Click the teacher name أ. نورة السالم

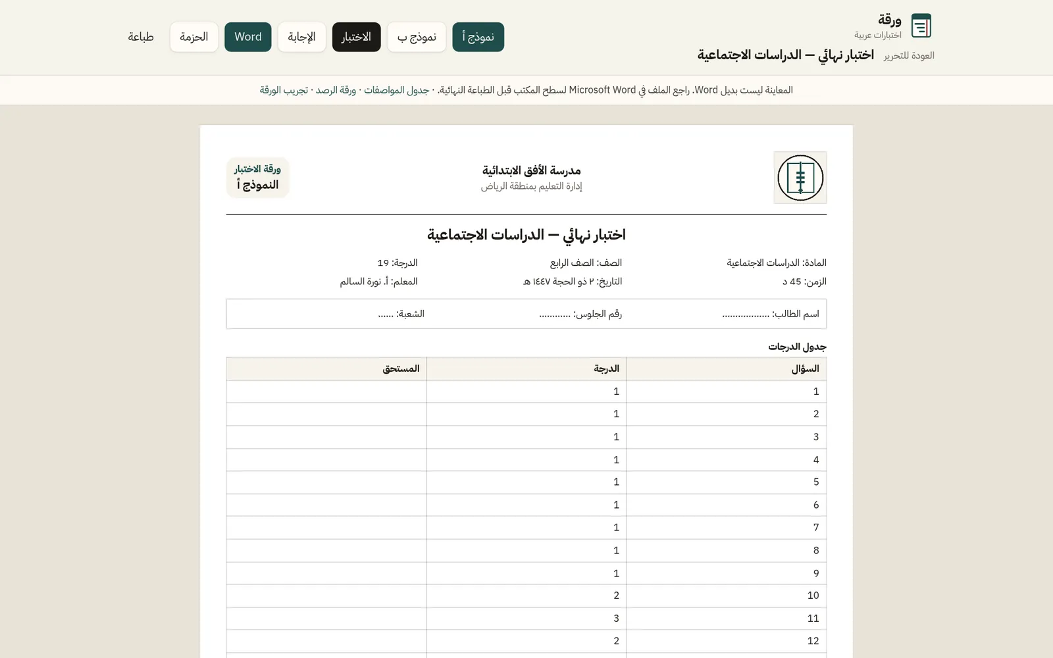364,282
